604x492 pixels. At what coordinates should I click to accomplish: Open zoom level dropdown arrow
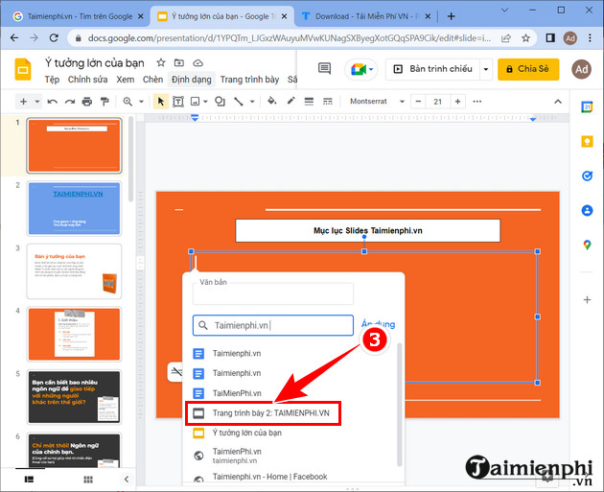[141, 102]
